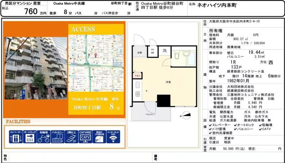Viewport: 285px width, 163px height.
Task: Click the repair reserve 4,540 円
Action: click(x=255, y=107)
